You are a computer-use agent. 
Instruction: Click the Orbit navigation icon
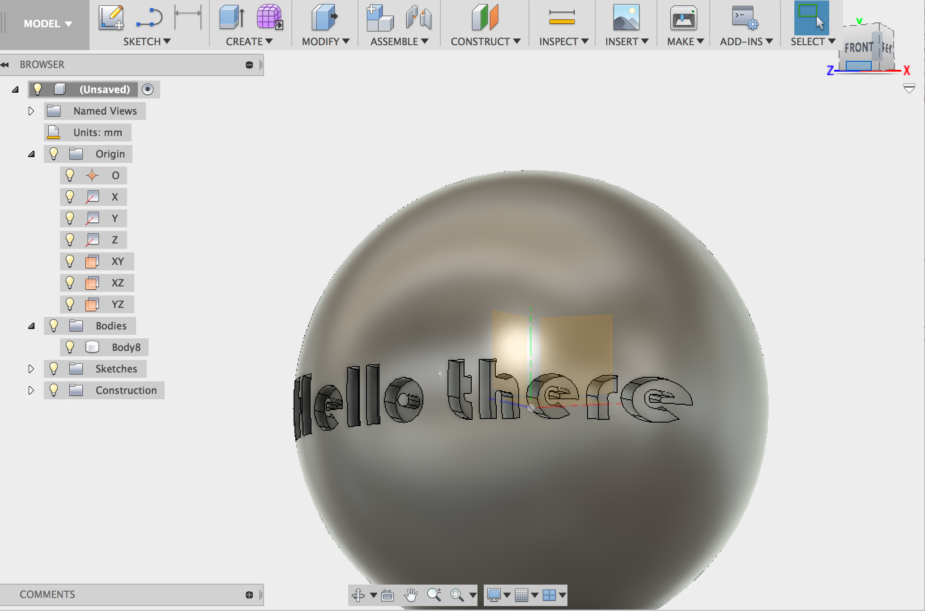pyautogui.click(x=358, y=595)
